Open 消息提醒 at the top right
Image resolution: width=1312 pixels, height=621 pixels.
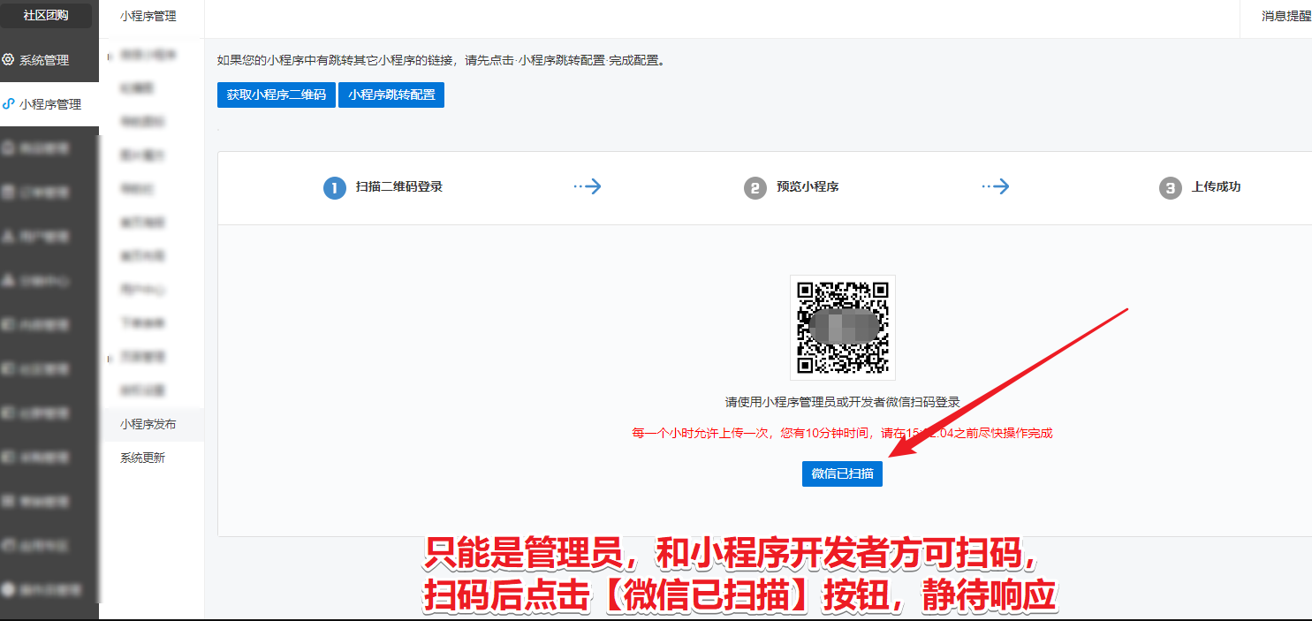tap(1286, 16)
